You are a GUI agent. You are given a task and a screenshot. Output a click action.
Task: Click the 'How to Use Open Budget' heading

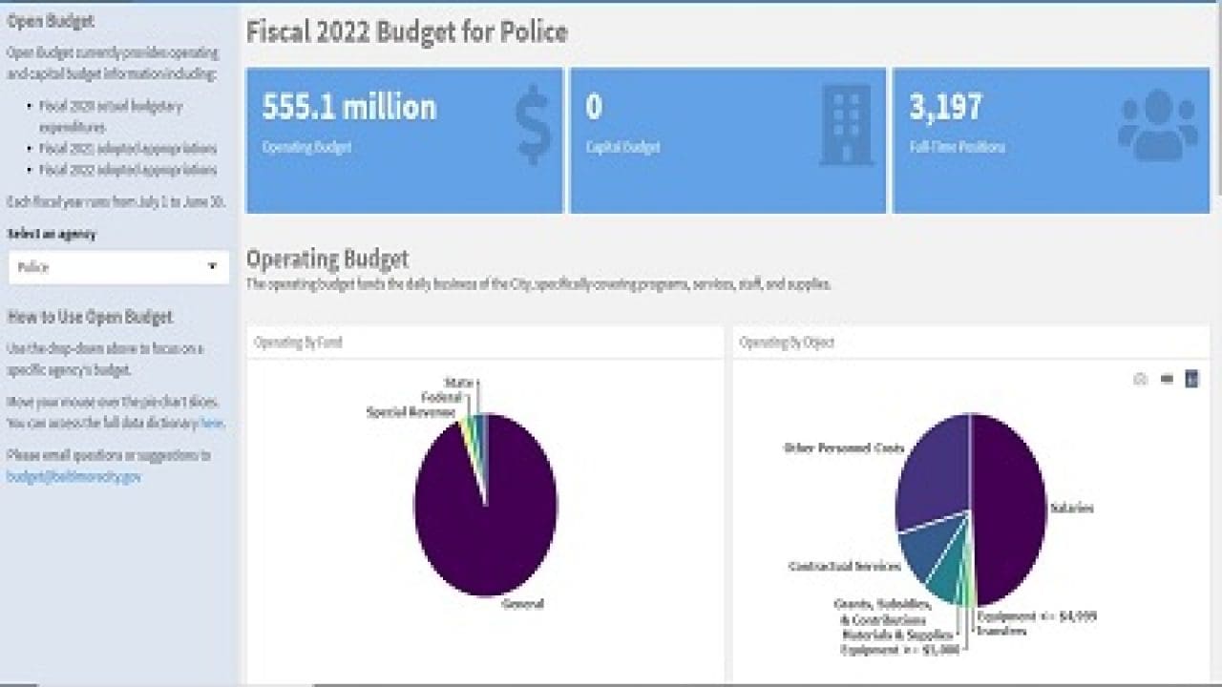[x=90, y=317]
